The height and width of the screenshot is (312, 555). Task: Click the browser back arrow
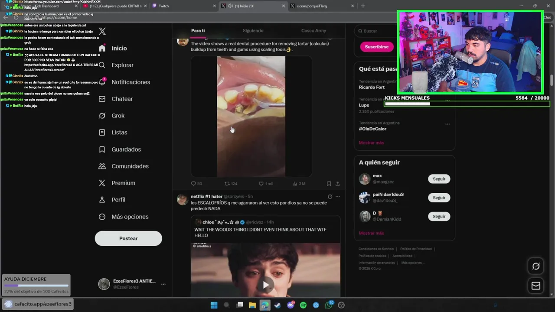point(6,18)
